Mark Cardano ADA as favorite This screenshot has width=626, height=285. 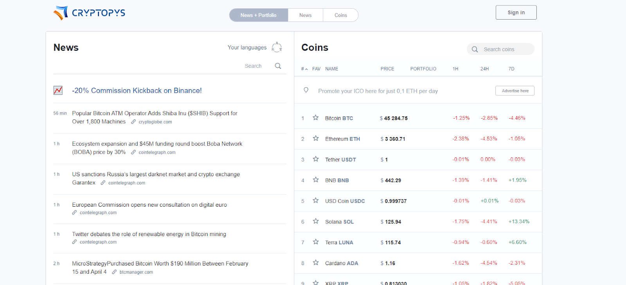pos(315,263)
